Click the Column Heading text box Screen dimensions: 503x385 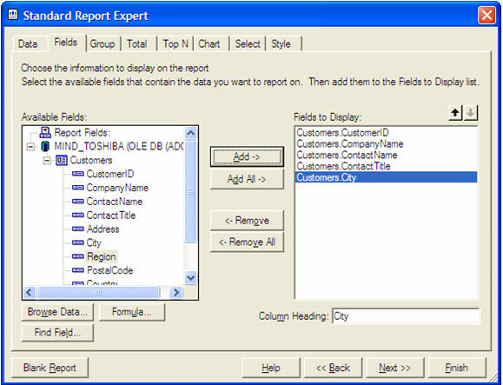(406, 316)
